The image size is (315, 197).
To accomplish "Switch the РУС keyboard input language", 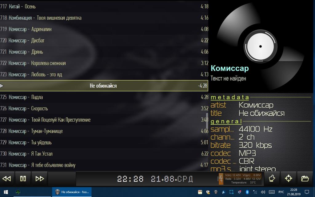I will tap(281, 192).
